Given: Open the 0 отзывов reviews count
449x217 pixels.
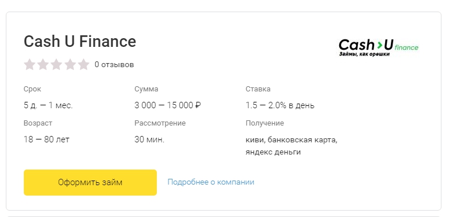Looking at the screenshot, I should (114, 64).
